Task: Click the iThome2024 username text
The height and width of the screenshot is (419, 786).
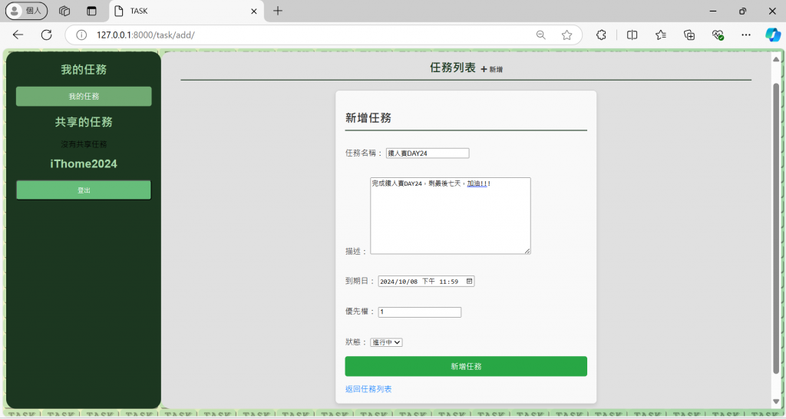Action: [x=84, y=164]
